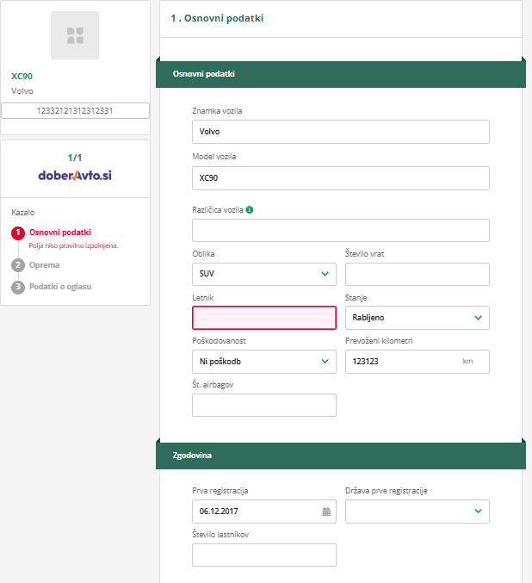Focus the Prevoženi kilometri field
The height and width of the screenshot is (583, 532).
[x=401, y=362]
